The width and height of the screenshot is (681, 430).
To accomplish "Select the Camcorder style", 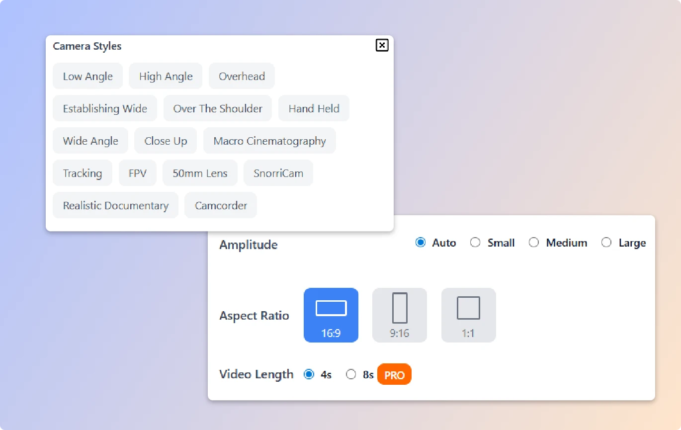I will [x=221, y=205].
